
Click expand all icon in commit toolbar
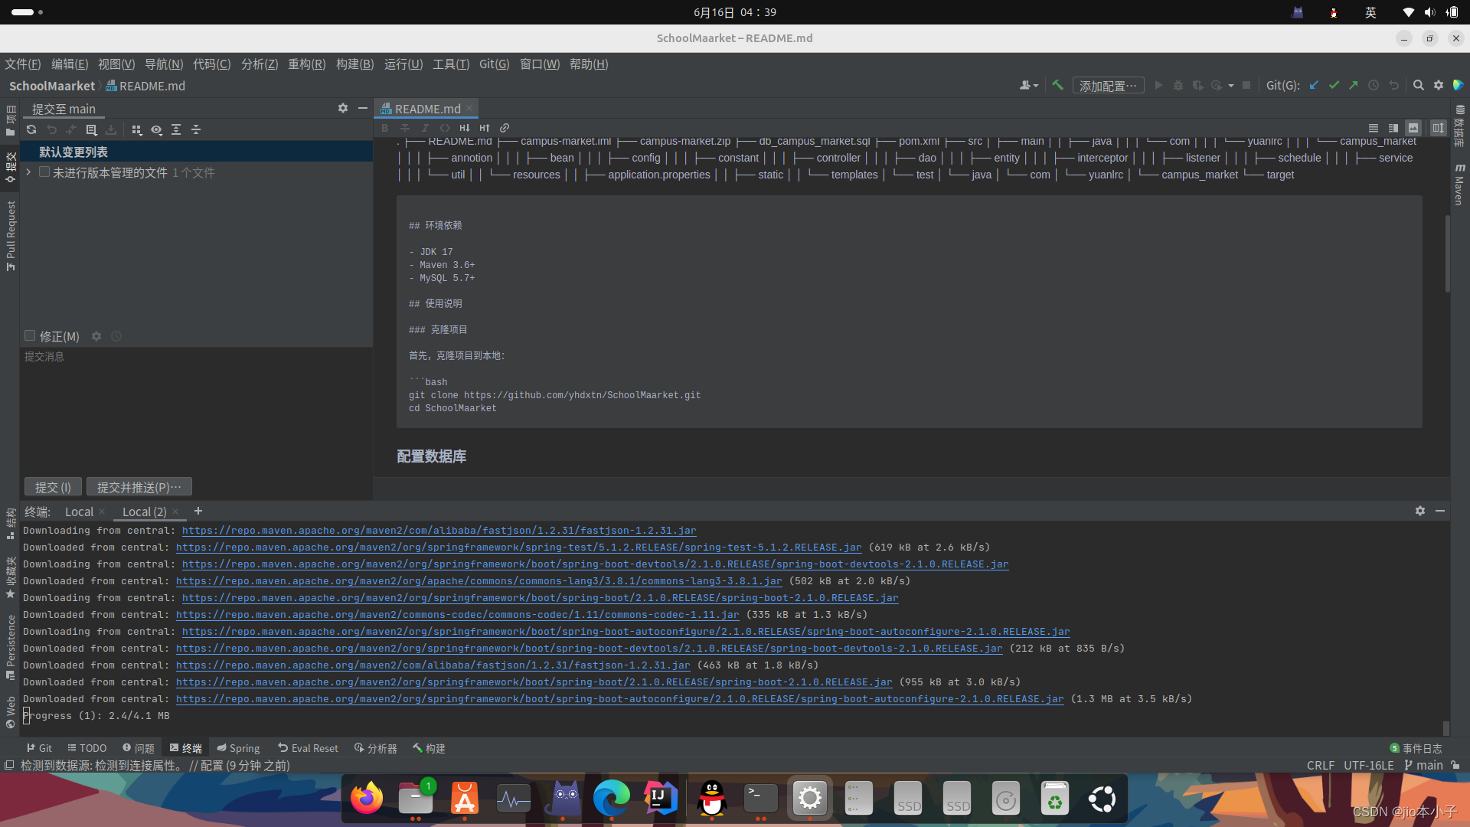click(176, 129)
